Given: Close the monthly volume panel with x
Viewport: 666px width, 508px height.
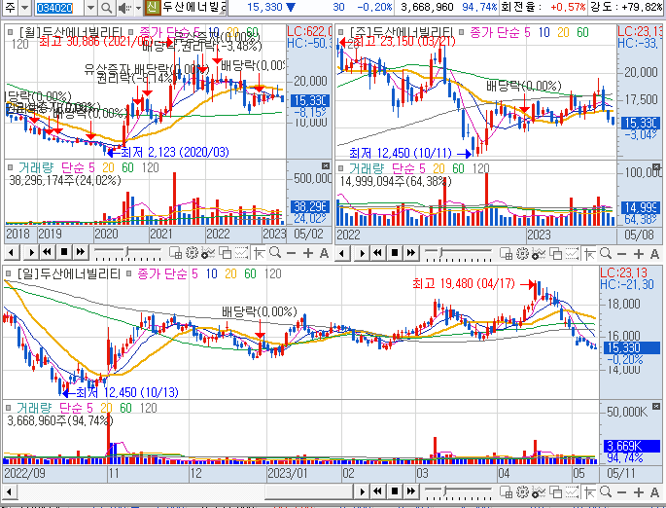Looking at the screenshot, I should [x=326, y=165].
